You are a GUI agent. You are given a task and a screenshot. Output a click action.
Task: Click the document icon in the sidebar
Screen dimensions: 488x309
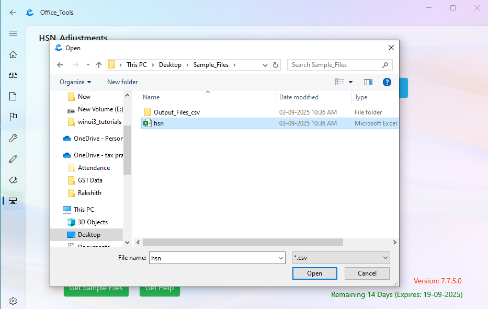(x=13, y=96)
